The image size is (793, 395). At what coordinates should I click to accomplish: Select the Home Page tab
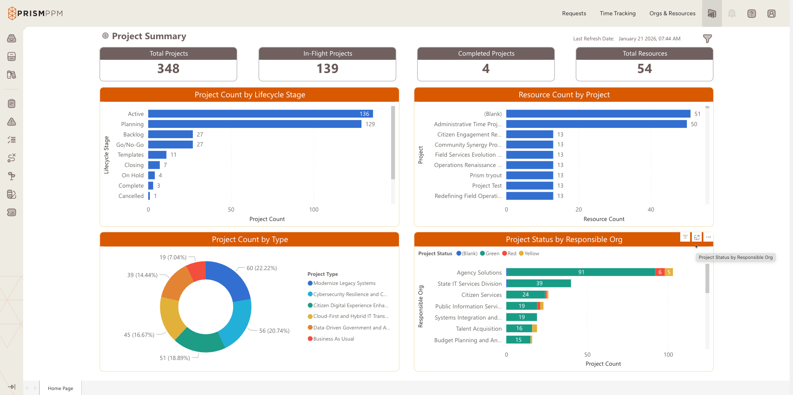tap(60, 388)
